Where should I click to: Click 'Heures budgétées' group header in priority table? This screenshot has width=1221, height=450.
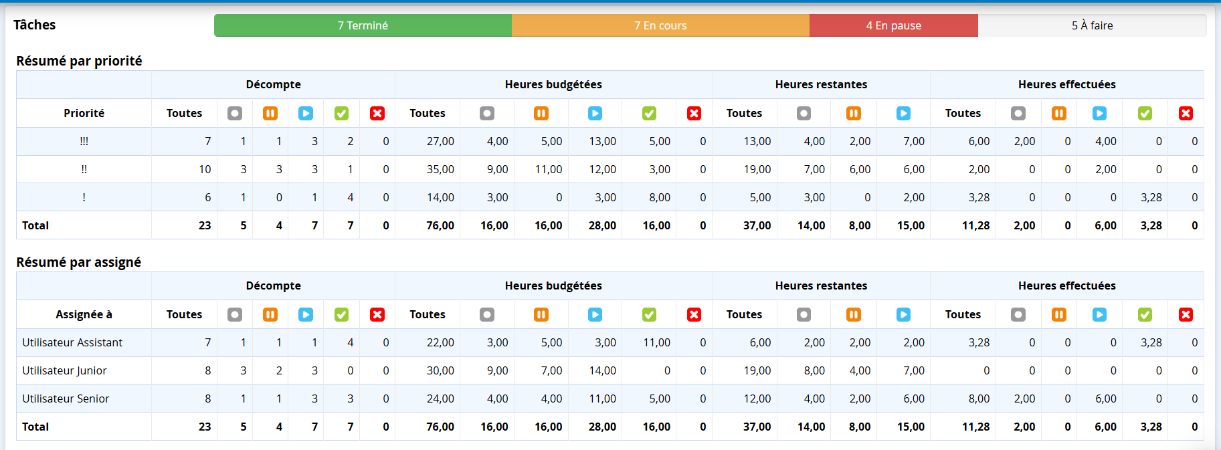(553, 84)
